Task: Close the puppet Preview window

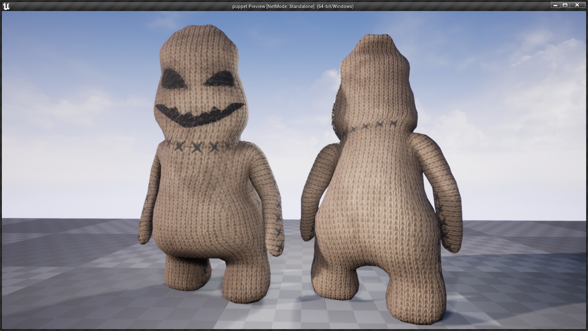Action: 577,5
